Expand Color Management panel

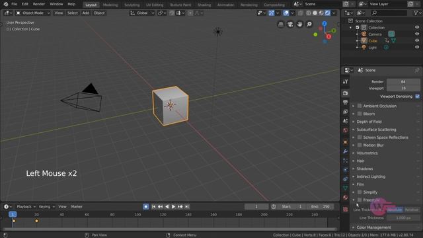click(x=373, y=227)
